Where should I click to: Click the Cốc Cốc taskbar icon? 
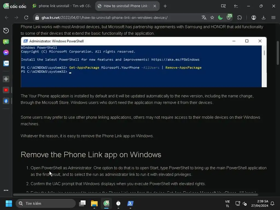[106, 203]
